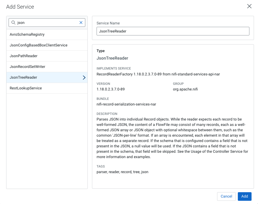
Task: Click the blue Add button
Action: pos(244,196)
